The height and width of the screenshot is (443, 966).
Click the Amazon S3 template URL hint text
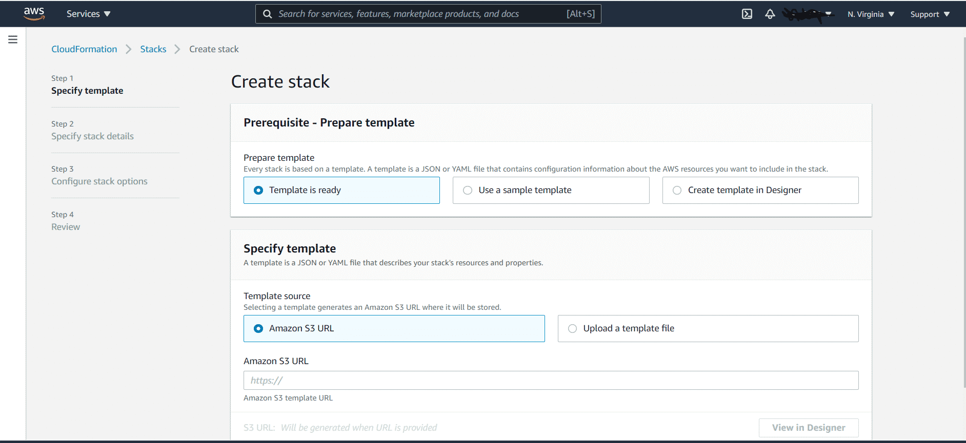(x=288, y=398)
